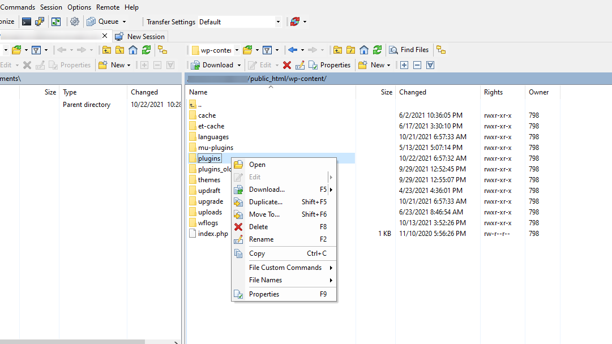Image resolution: width=612 pixels, height=344 pixels.
Task: Choose Open from the context menu
Action: pos(284,165)
